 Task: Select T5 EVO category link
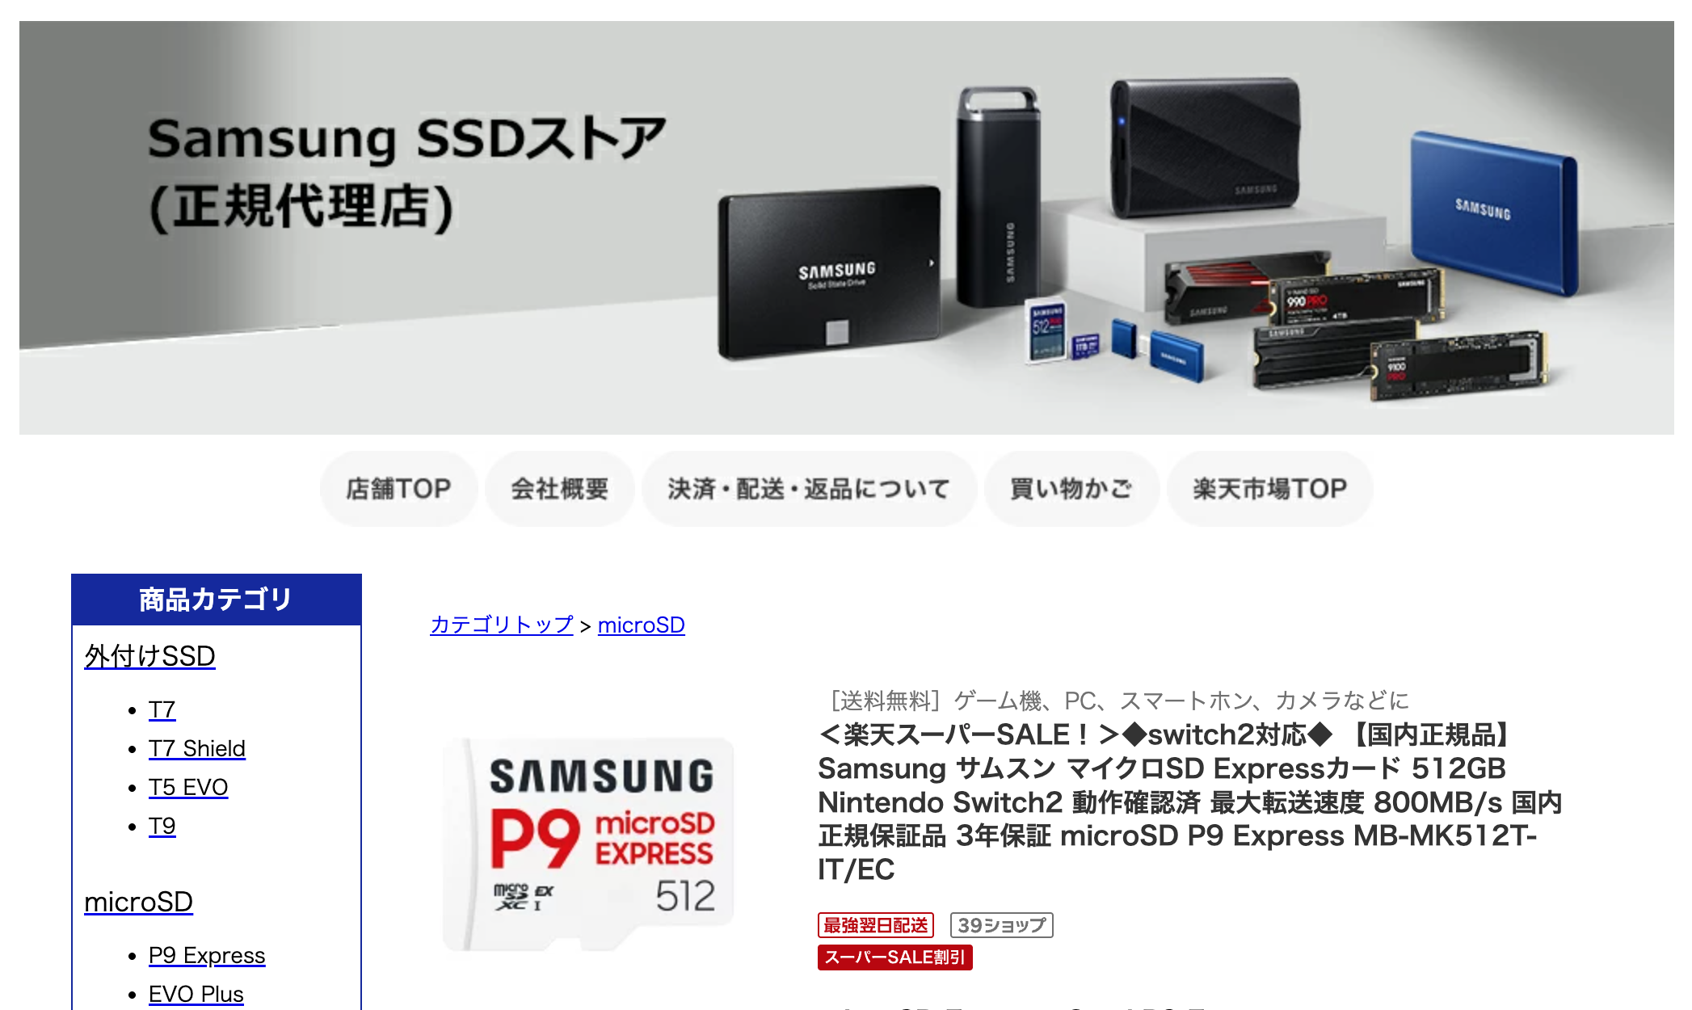(x=188, y=787)
